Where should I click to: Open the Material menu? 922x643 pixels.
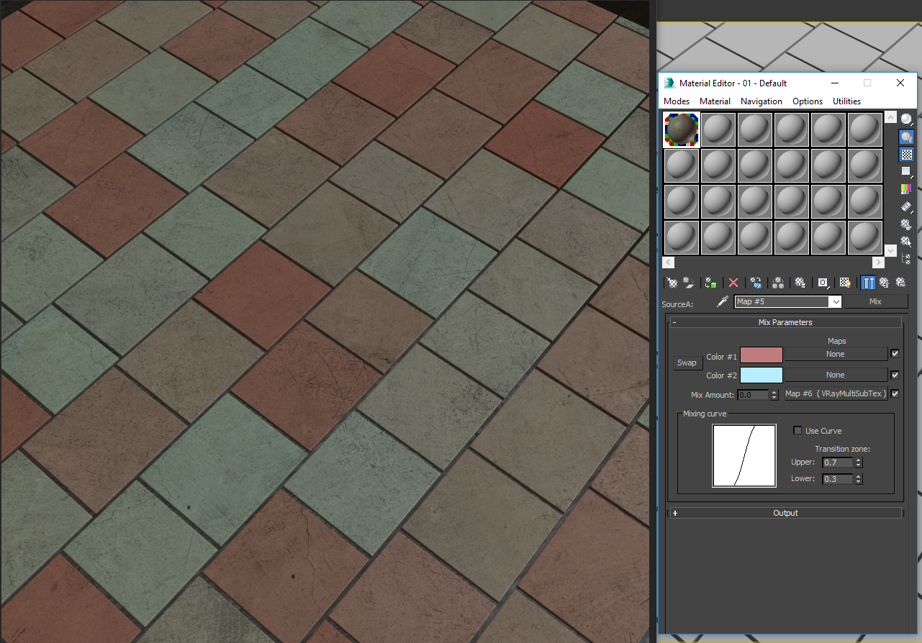pyautogui.click(x=715, y=101)
